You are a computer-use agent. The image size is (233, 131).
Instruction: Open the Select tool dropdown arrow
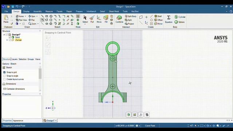85,24
